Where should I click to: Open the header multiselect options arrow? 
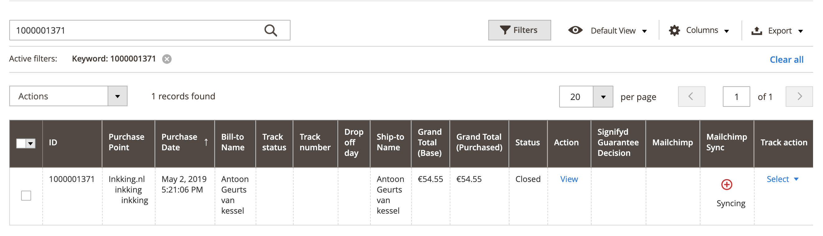coord(31,143)
